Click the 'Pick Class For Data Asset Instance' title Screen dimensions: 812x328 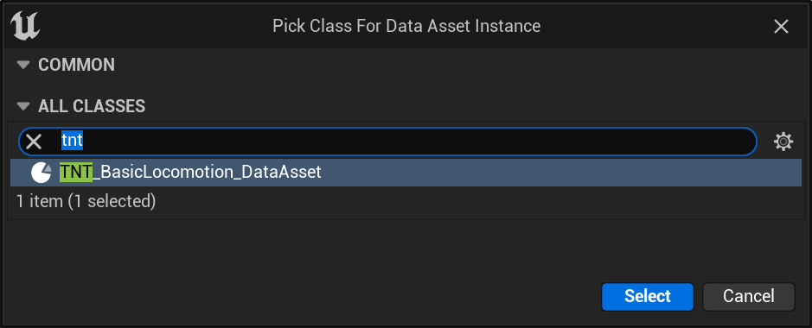(x=406, y=26)
